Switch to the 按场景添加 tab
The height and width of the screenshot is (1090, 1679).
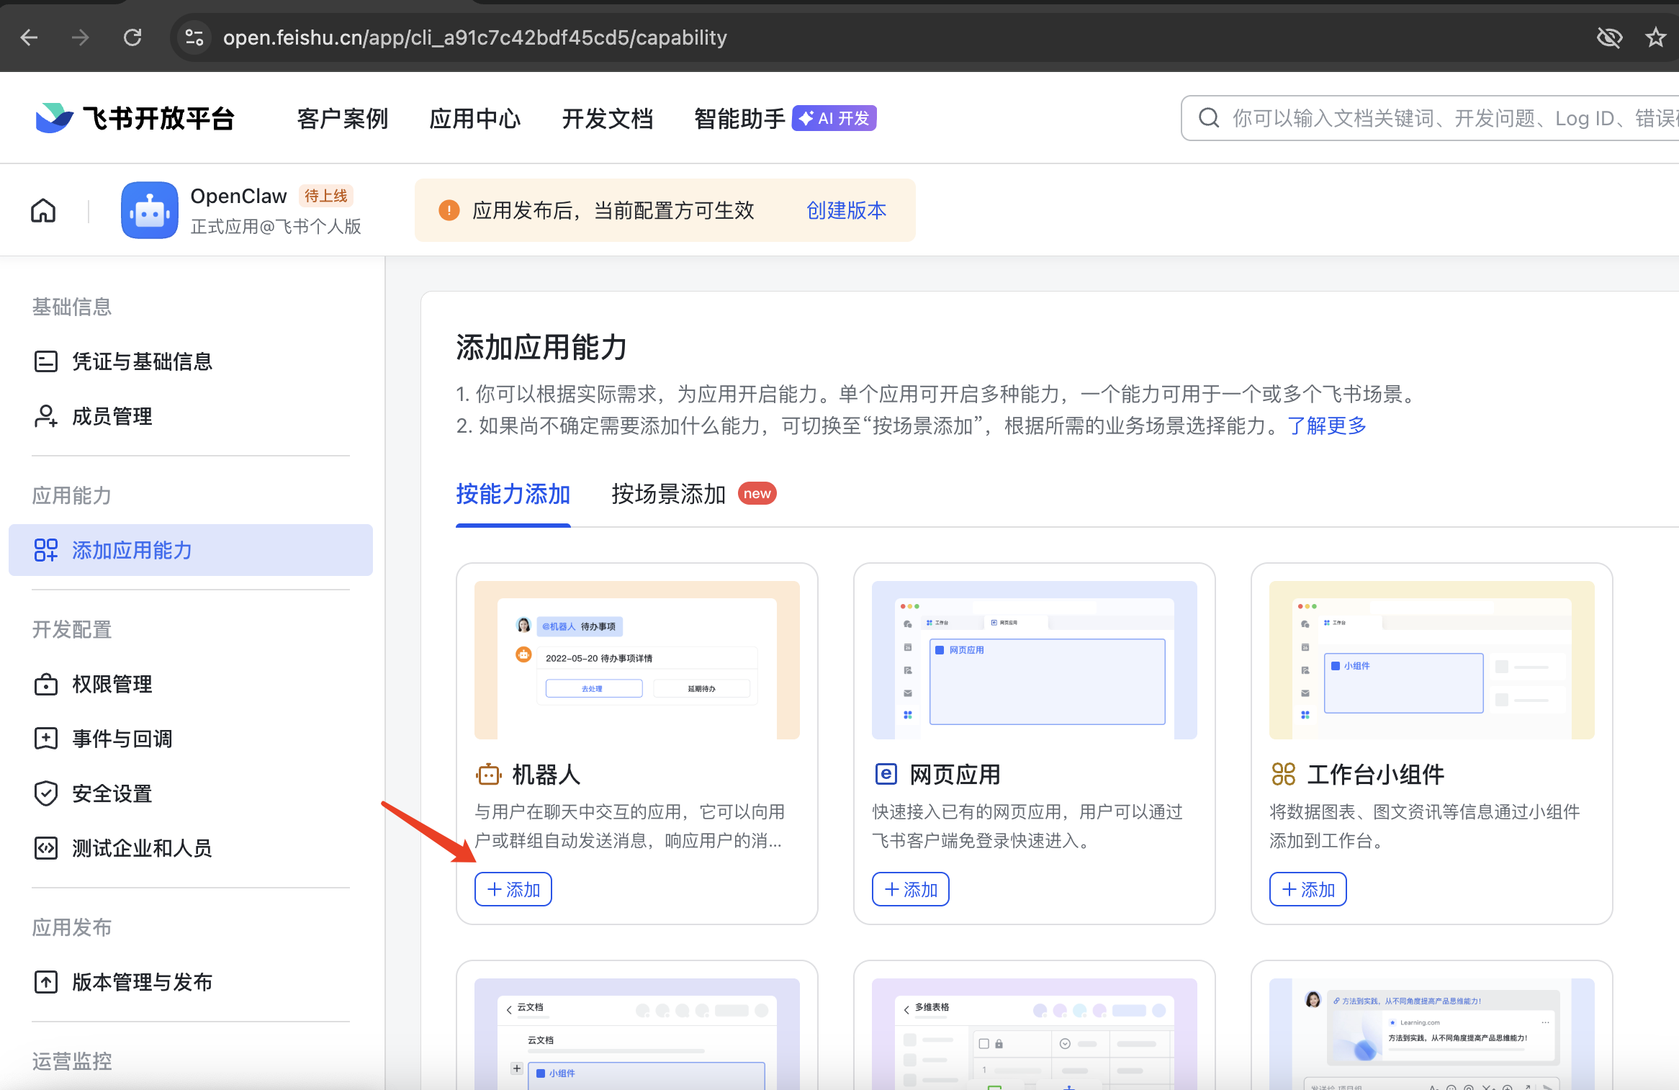click(668, 494)
